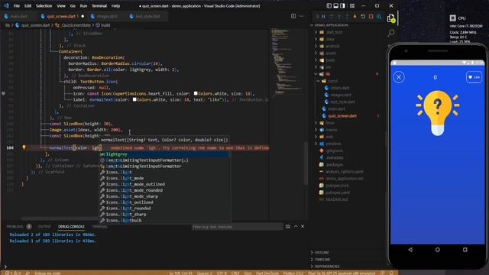Open the Edit menu

pyautogui.click(x=28, y=5)
